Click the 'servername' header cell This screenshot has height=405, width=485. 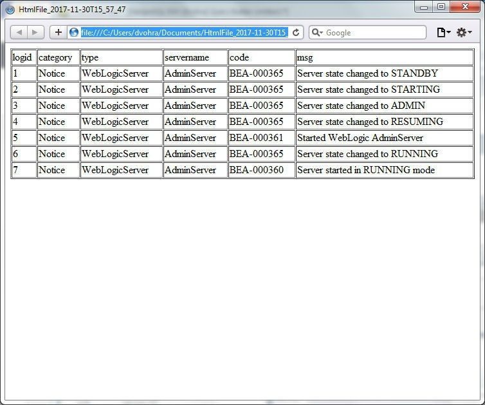tap(196, 57)
